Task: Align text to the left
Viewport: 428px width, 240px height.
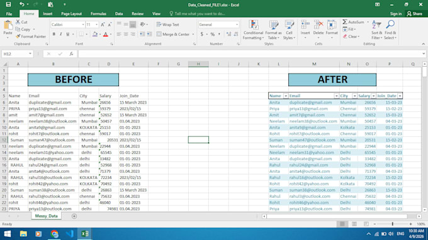Action: click(119, 35)
